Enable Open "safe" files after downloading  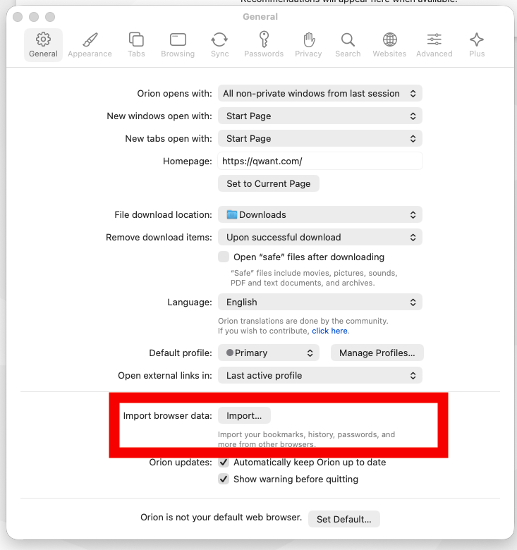[224, 257]
